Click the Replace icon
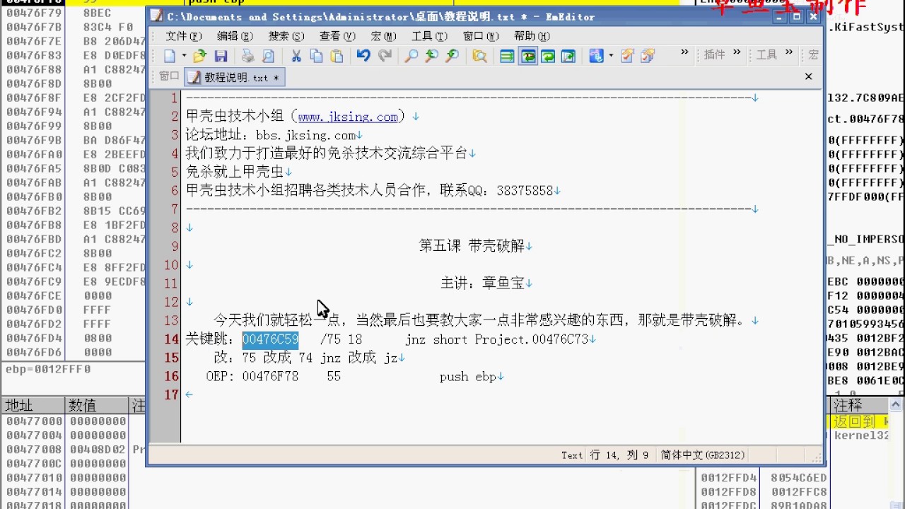The height and width of the screenshot is (509, 905). pos(452,56)
